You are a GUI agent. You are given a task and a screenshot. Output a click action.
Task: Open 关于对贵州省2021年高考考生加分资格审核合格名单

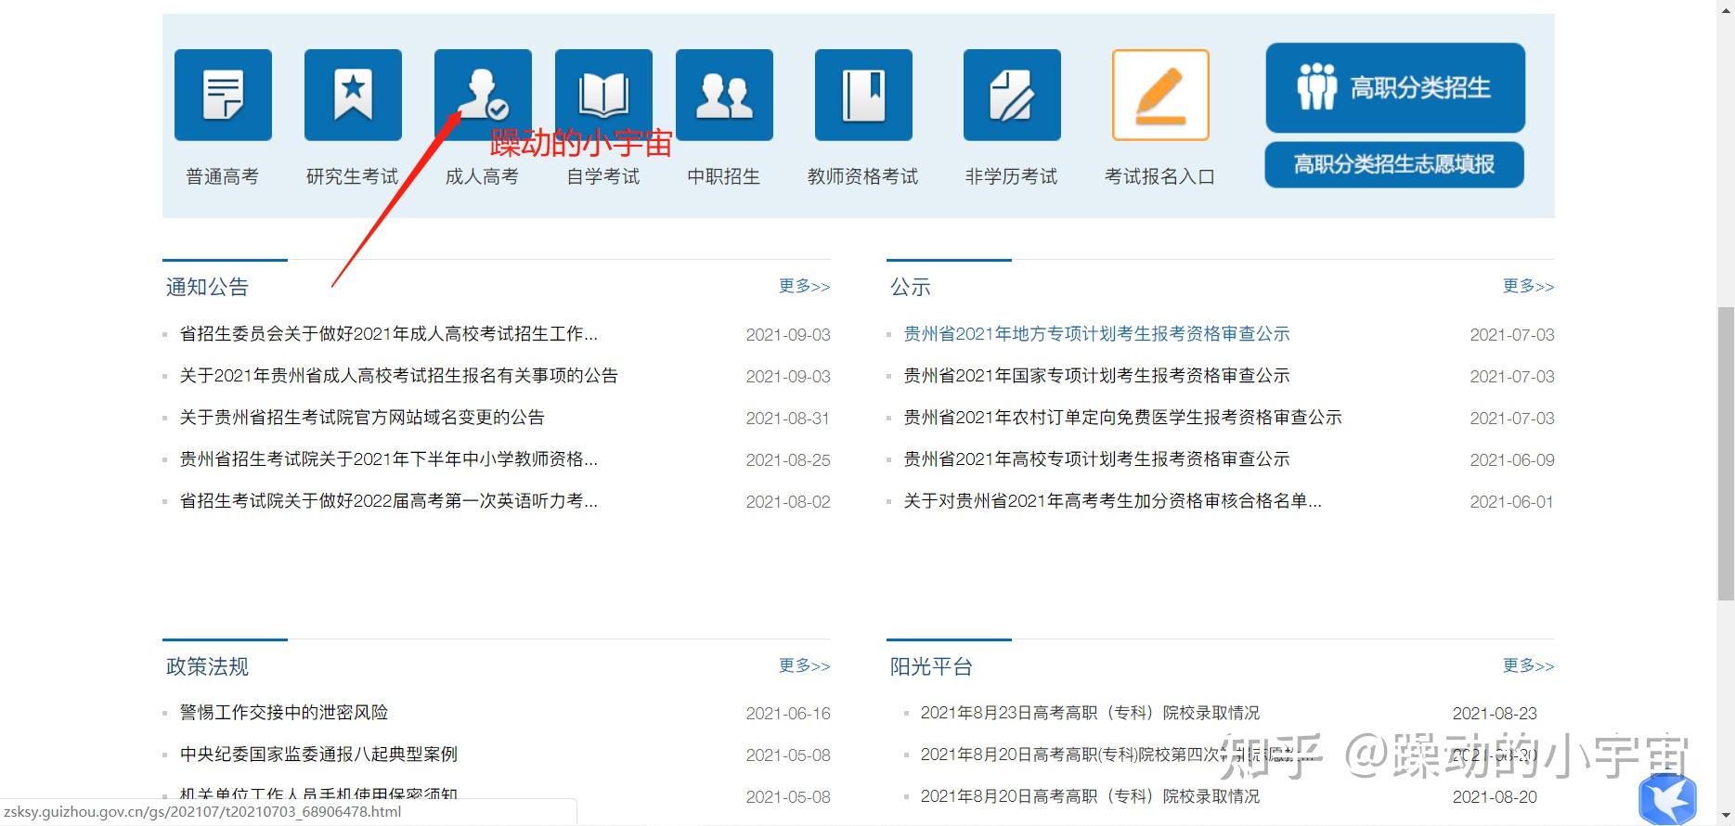pos(1113,501)
